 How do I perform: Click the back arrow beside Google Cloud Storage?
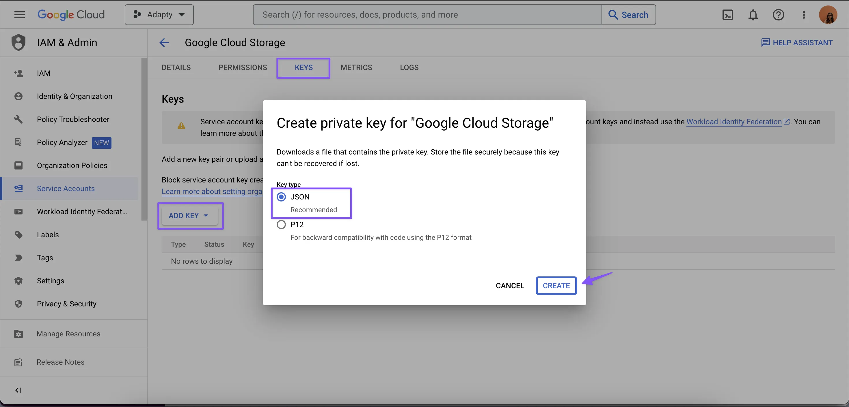click(164, 42)
